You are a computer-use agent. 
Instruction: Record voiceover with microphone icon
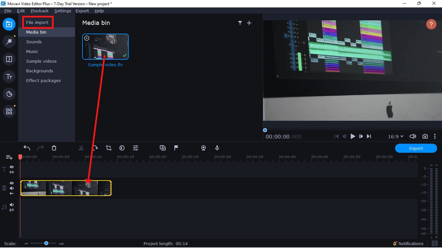[x=217, y=148]
